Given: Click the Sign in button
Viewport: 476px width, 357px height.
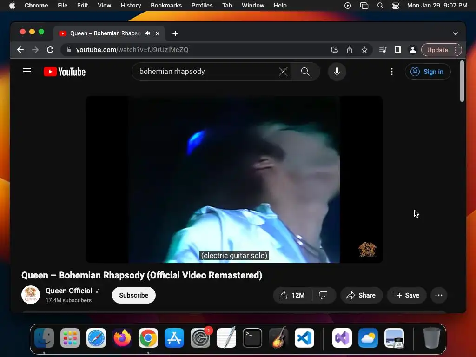Looking at the screenshot, I should [x=428, y=72].
